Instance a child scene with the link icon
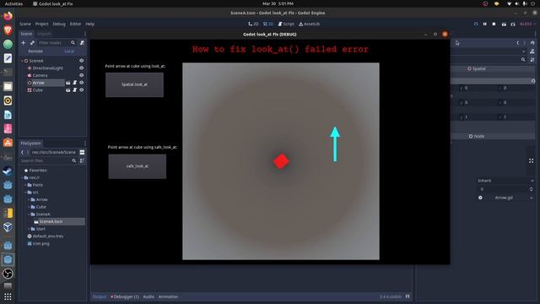540x304 pixels. (x=32, y=43)
